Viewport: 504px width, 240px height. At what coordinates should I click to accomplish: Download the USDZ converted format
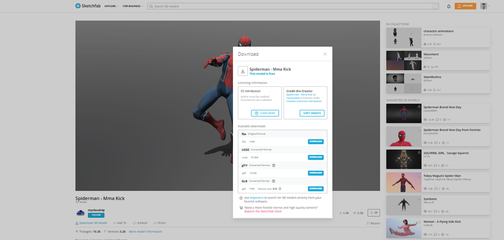[x=315, y=158]
